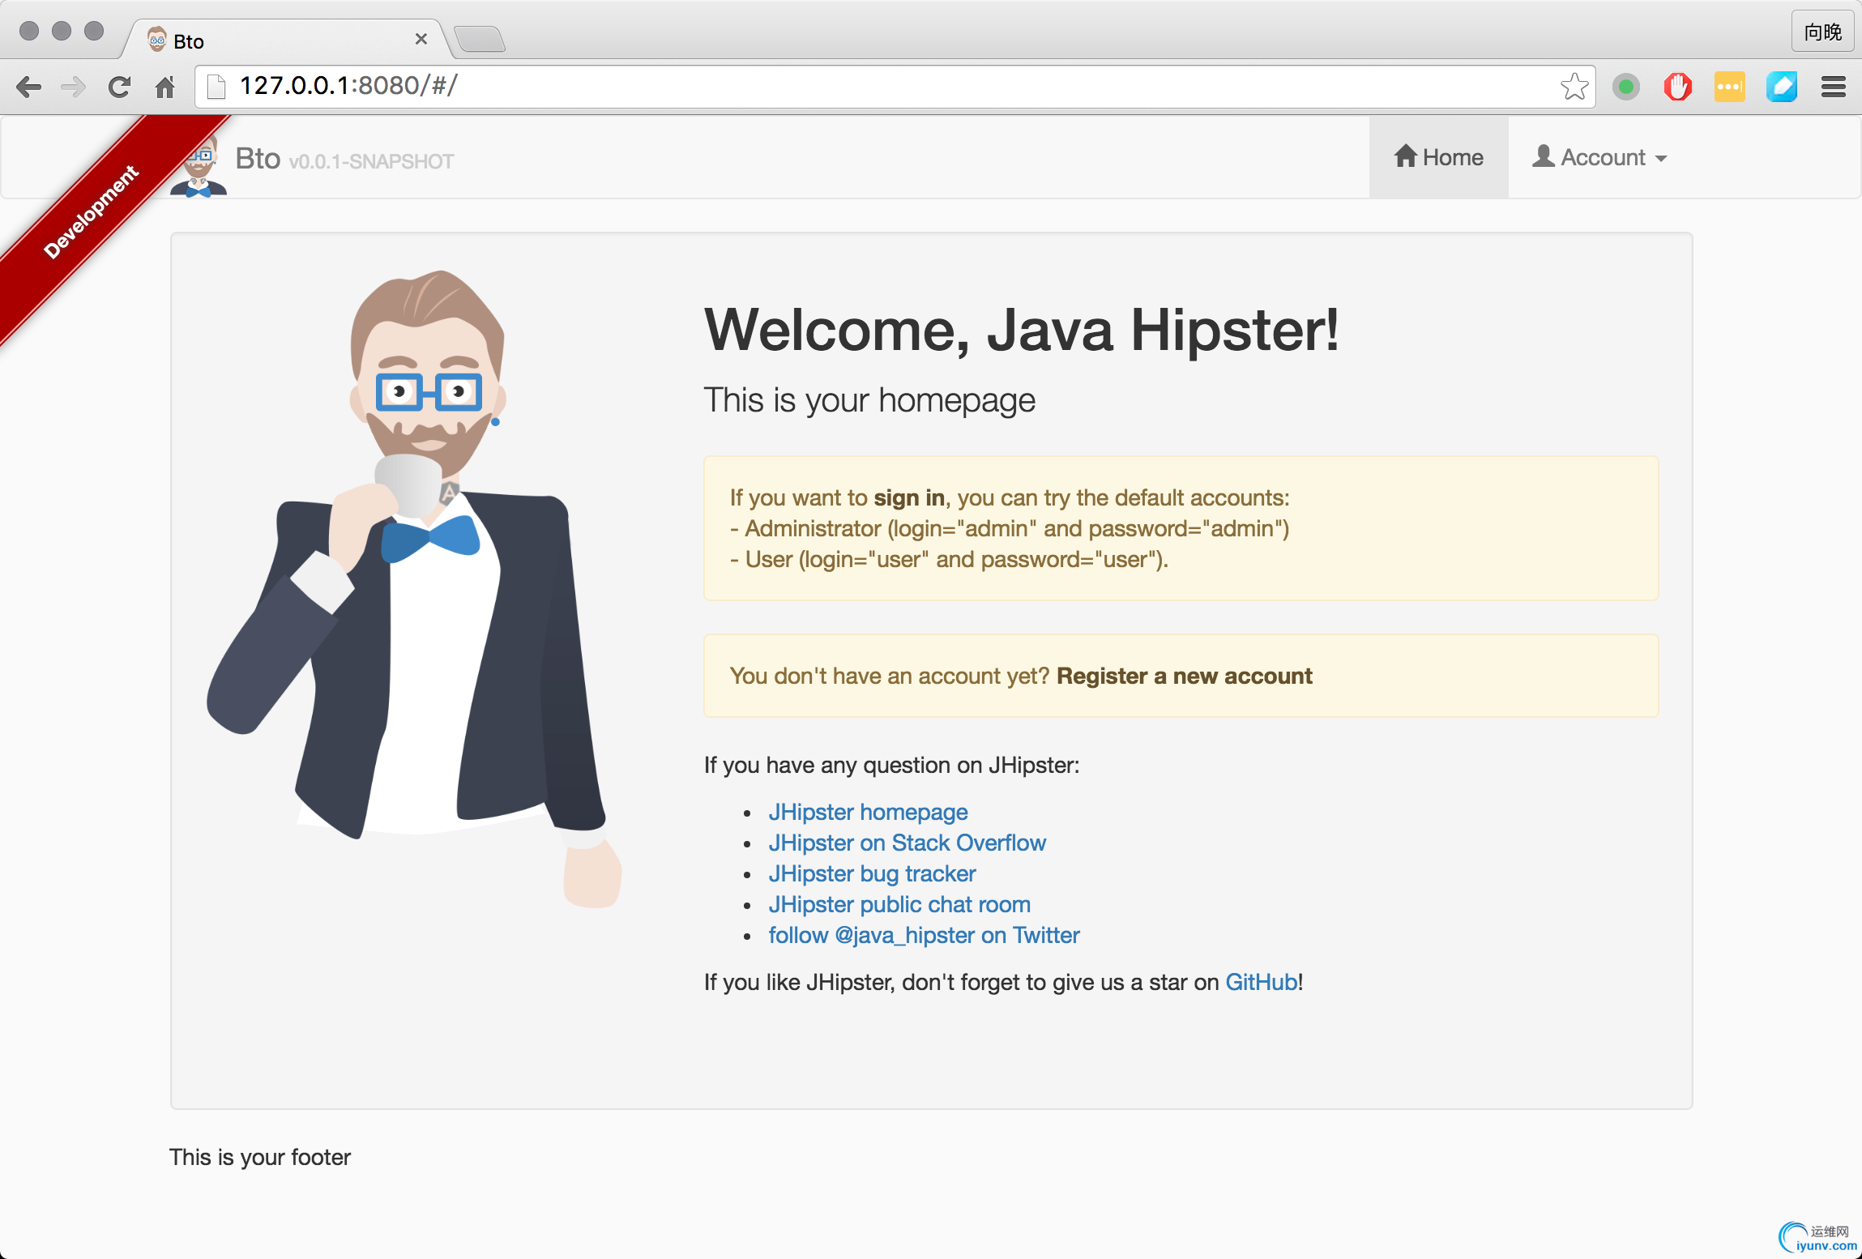
Task: Open Register a new account link
Action: (1184, 676)
